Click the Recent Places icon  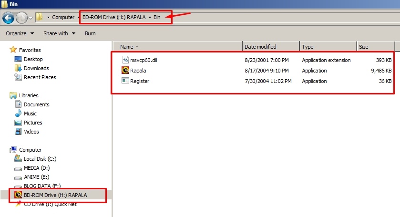[18, 77]
